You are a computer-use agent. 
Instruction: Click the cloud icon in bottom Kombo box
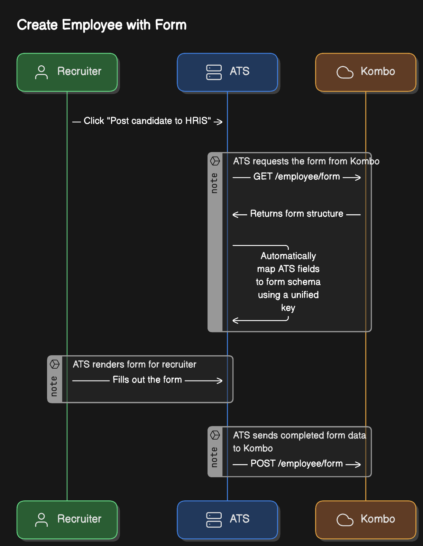345,520
